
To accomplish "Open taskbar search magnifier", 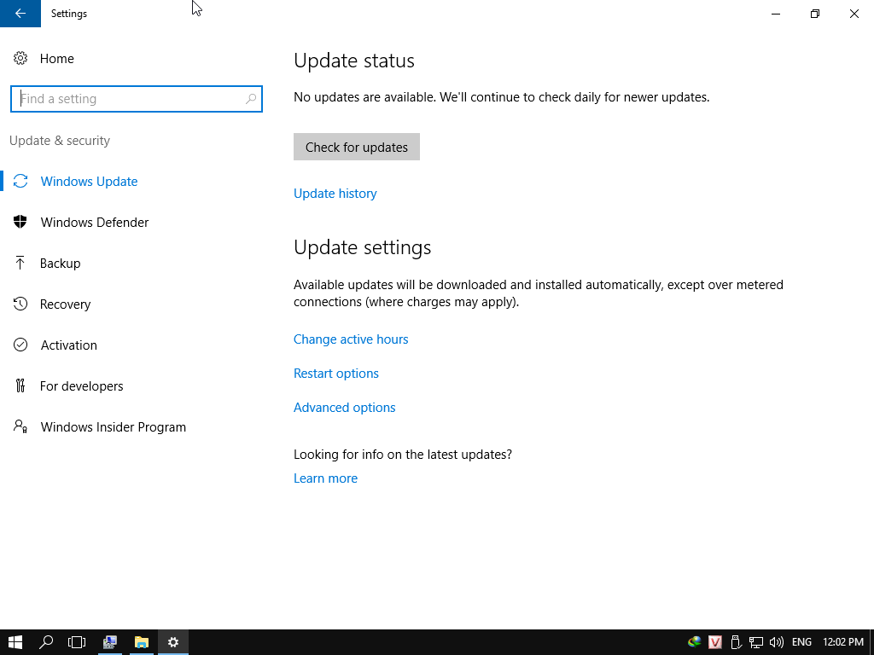I will tap(46, 642).
